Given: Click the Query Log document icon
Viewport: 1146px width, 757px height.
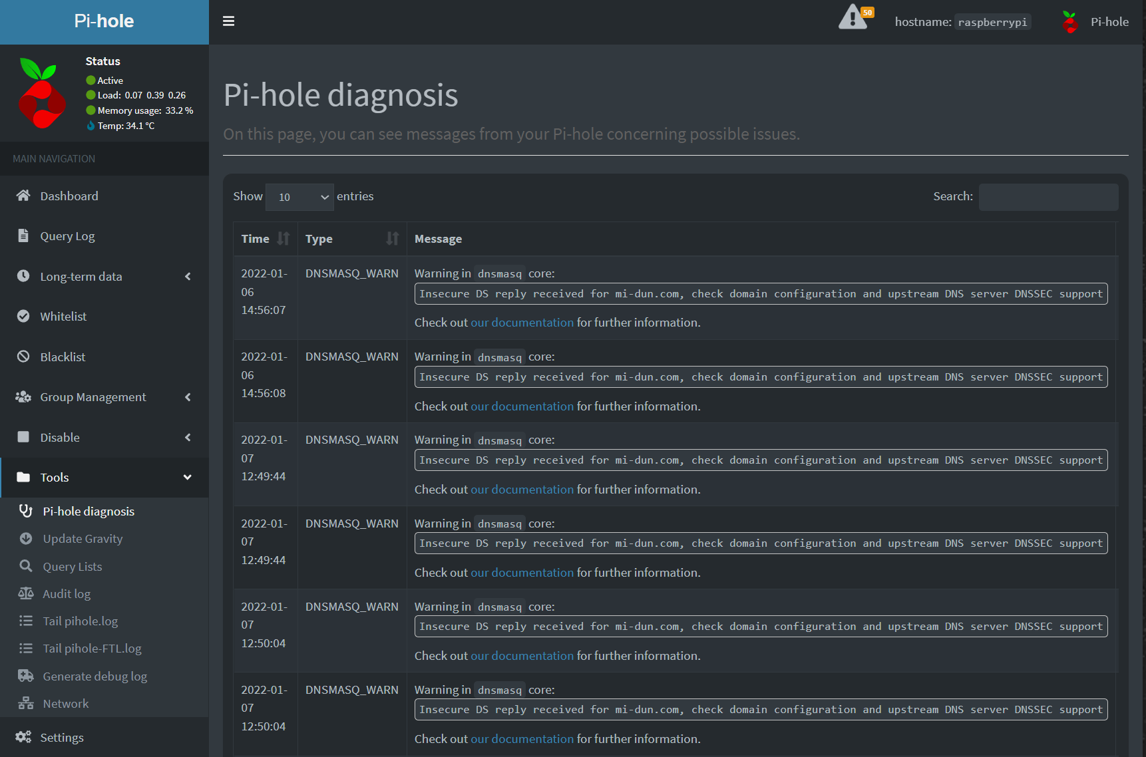Looking at the screenshot, I should (23, 235).
